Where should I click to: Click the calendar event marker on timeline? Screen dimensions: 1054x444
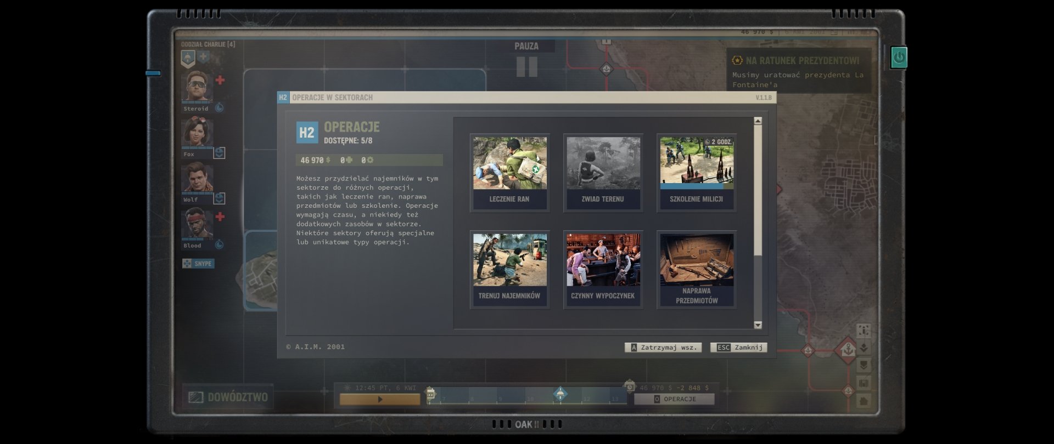click(430, 392)
